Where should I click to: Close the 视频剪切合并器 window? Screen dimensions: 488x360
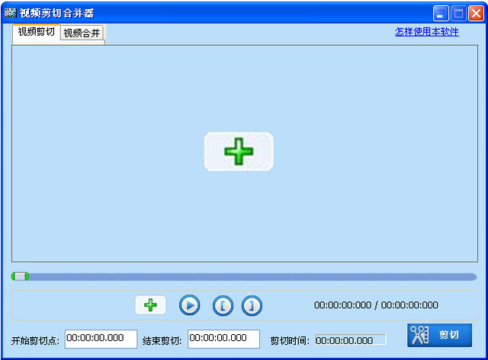pos(476,14)
